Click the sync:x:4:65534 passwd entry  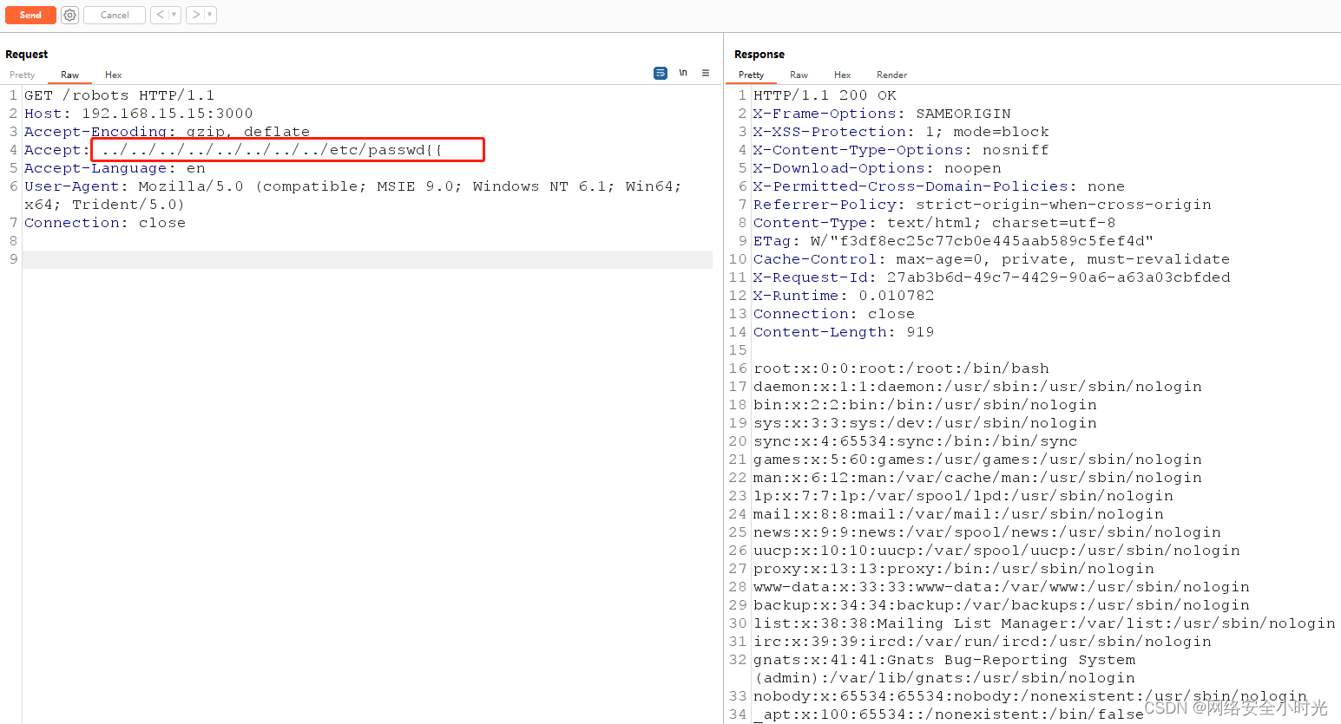tap(916, 441)
